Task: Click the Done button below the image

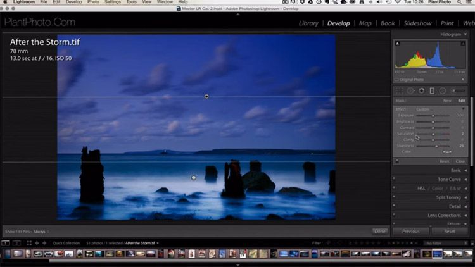Action: click(x=380, y=232)
